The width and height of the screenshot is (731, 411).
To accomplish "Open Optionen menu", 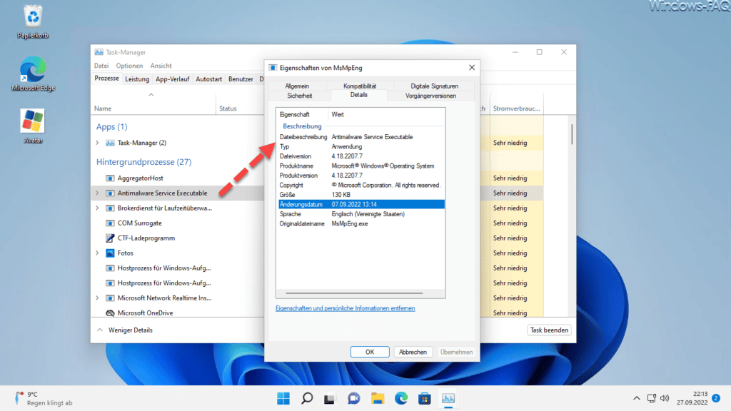I will (129, 66).
